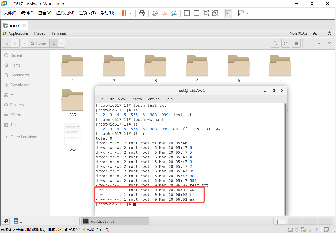Screen dimensions: 336x233
Task: Go back in the file manager
Action: [7, 43]
